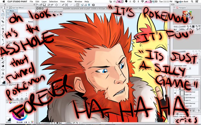This screenshot has width=201, height=125.
Task: Toggle the Tone effect icon in Layer Property
Action: click(191, 63)
